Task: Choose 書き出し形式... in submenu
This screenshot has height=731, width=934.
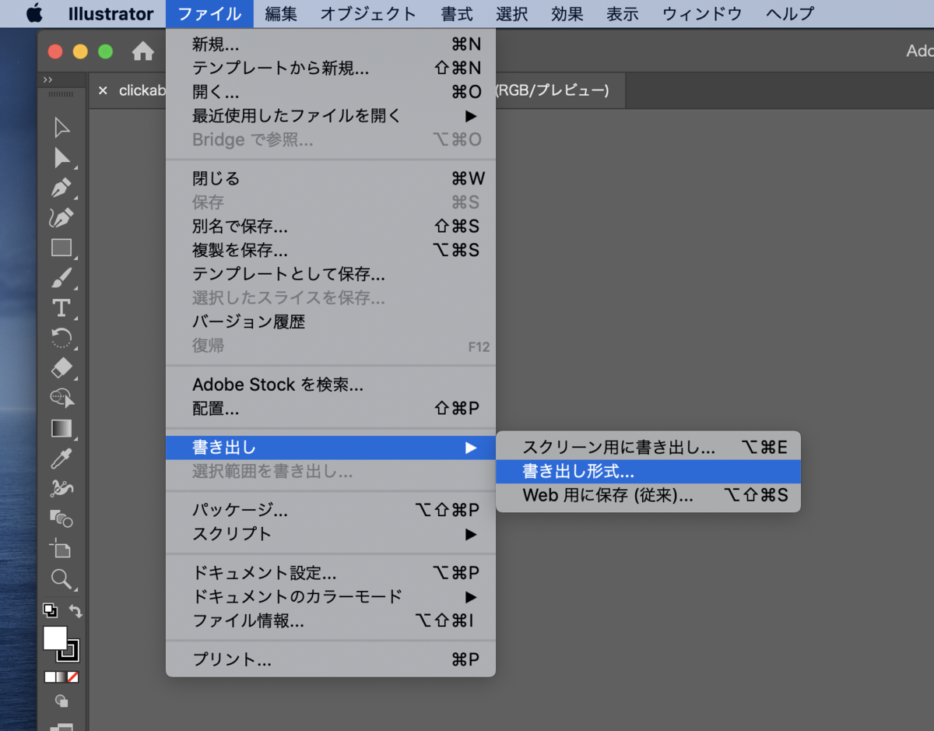Action: tap(648, 471)
